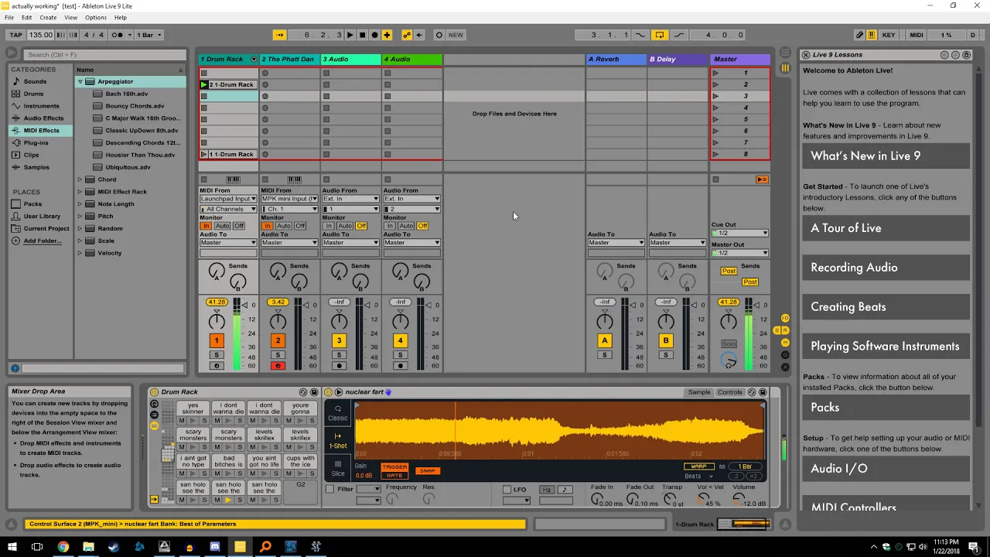This screenshot has height=557, width=990.
Task: Toggle Draw Mode pencil icon
Action: [x=859, y=35]
